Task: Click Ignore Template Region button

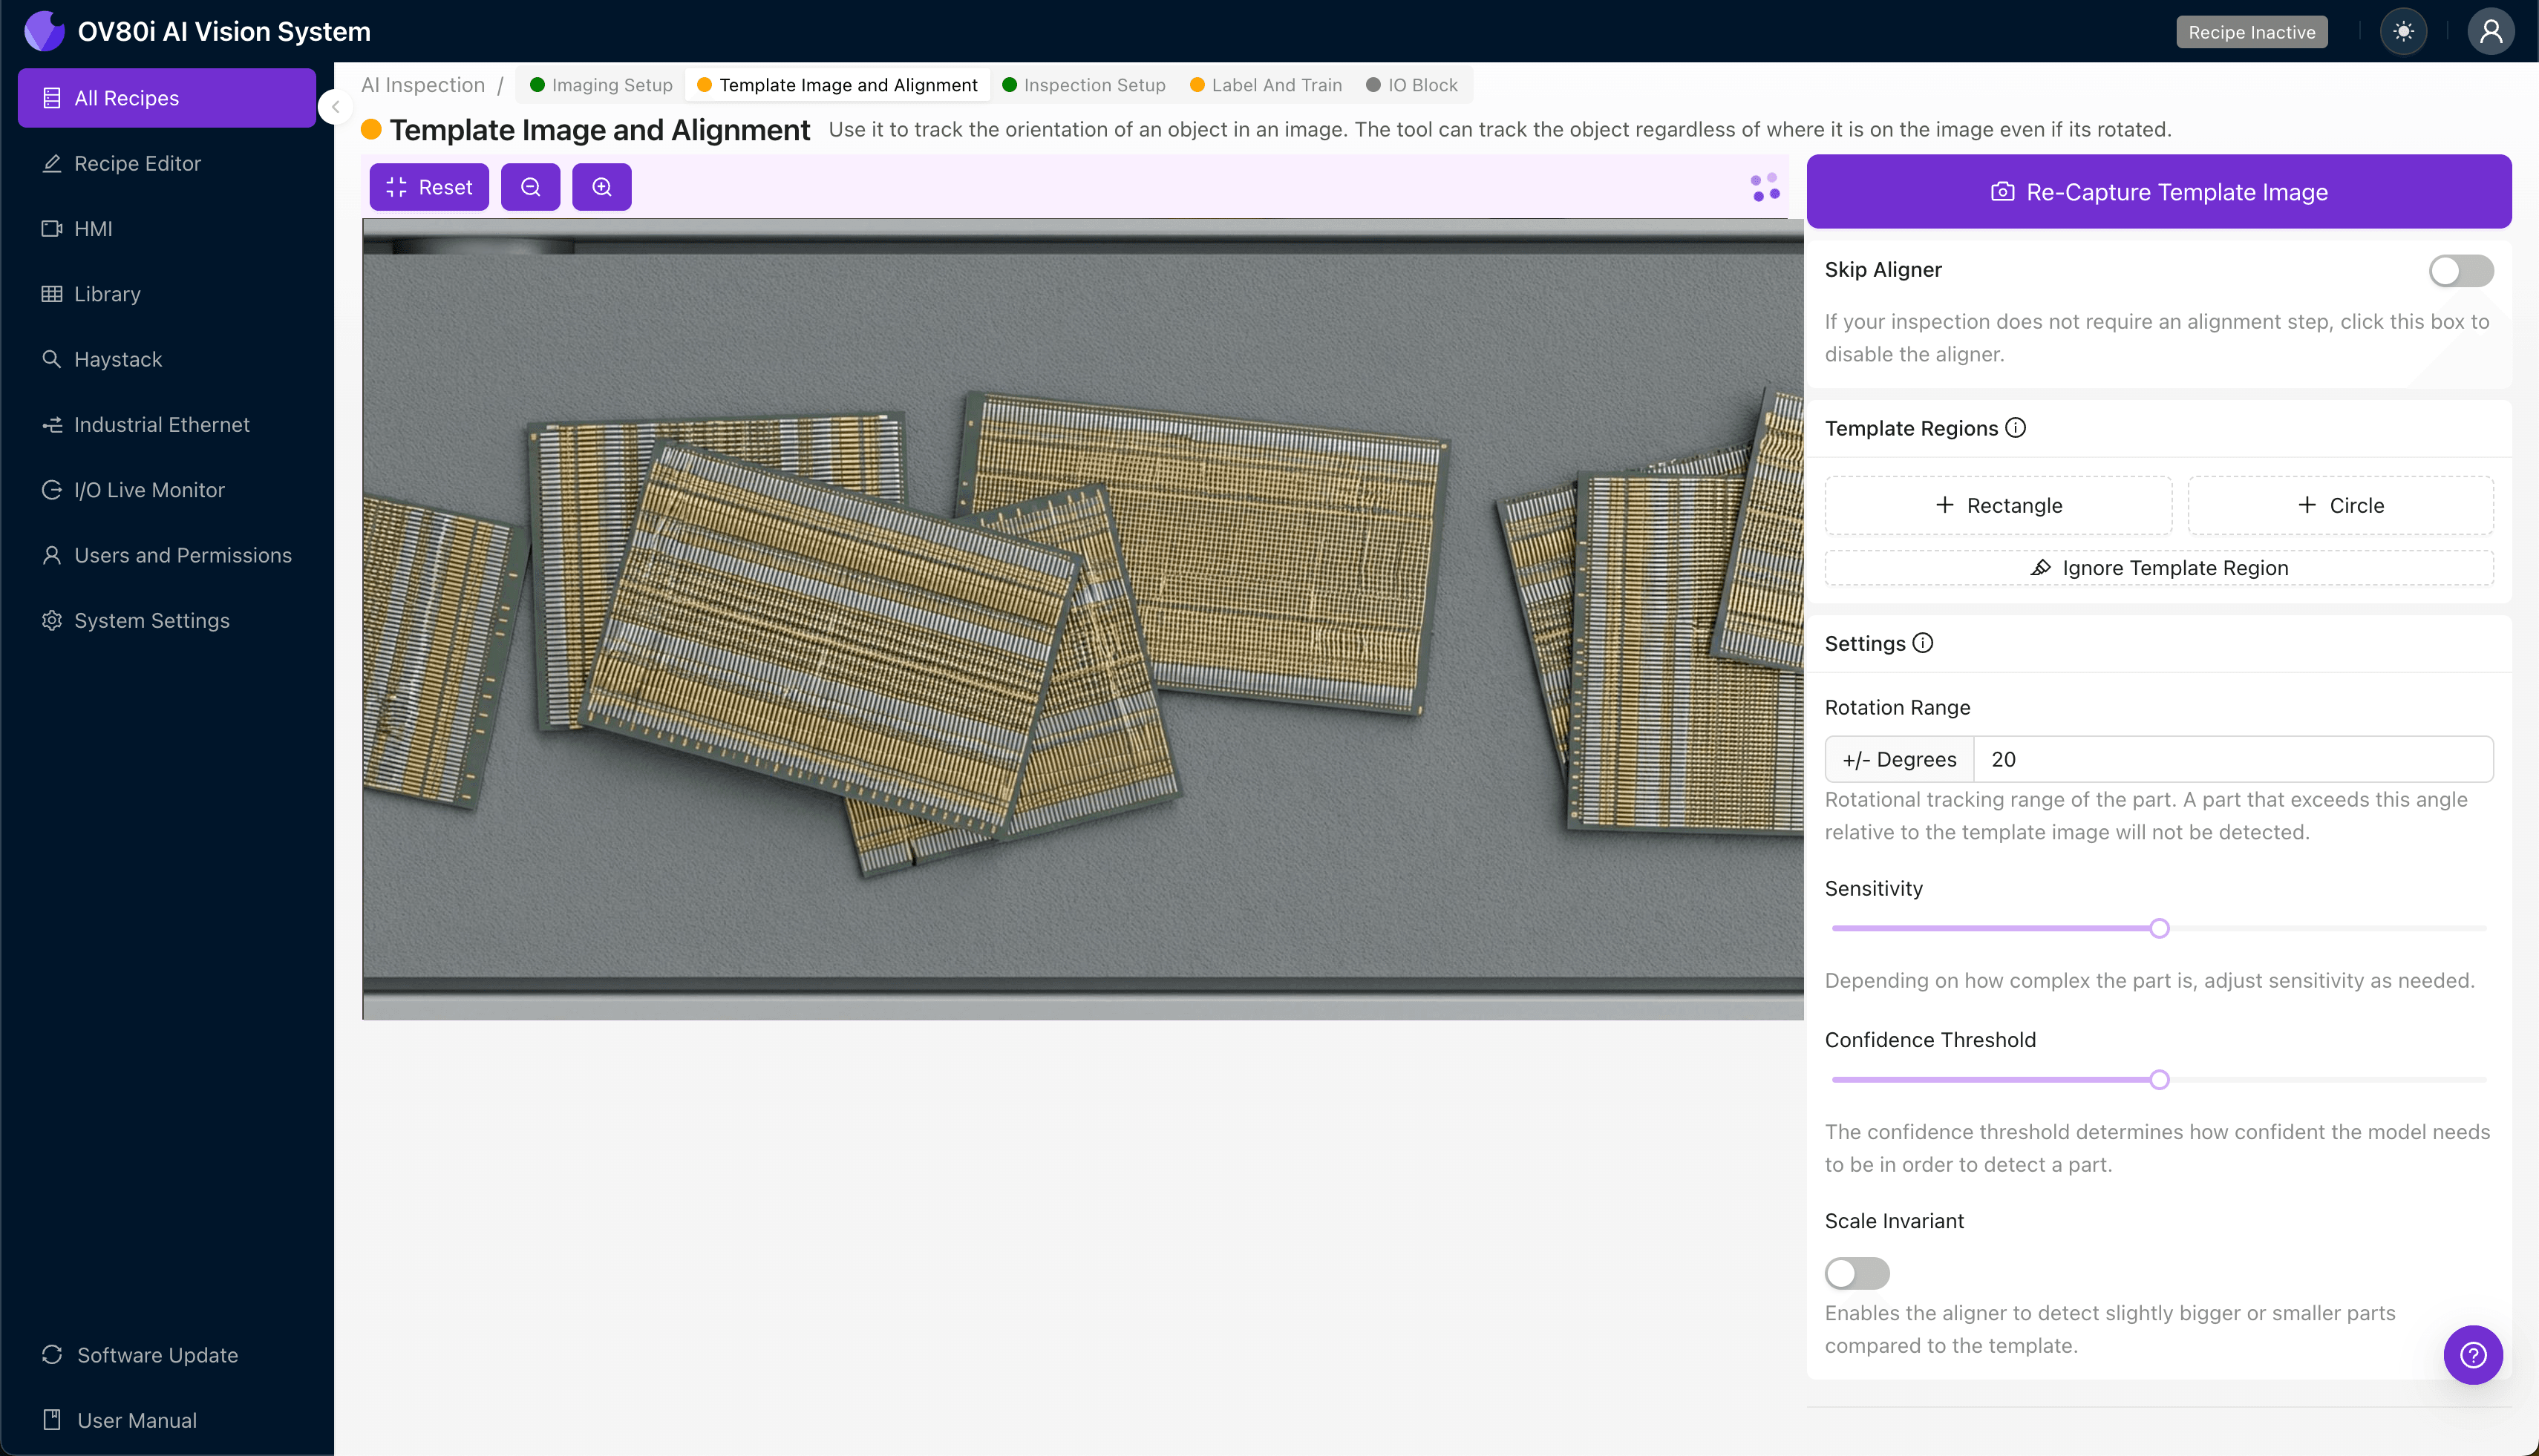Action: (2158, 568)
